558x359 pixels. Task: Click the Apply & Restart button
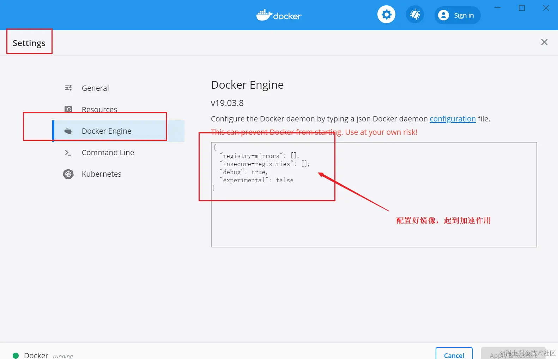(513, 354)
